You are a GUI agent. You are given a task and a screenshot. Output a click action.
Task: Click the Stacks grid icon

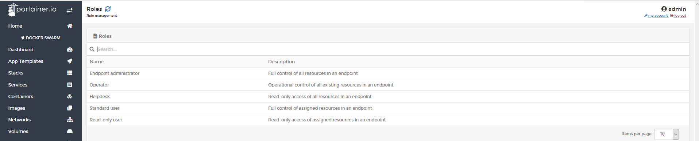(x=70, y=73)
